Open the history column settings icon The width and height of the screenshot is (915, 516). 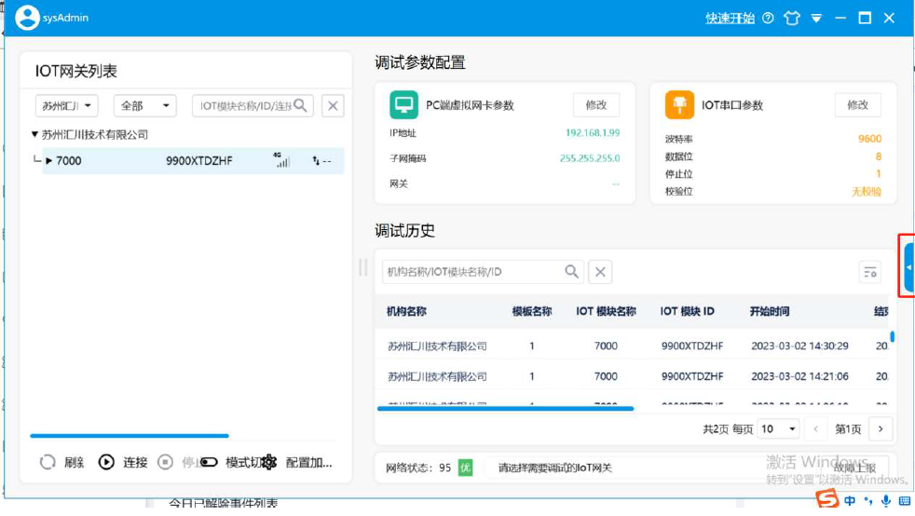click(870, 272)
